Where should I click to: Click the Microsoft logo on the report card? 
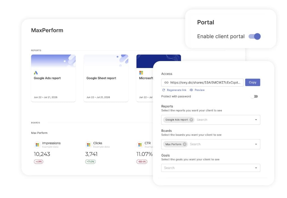tap(141, 73)
